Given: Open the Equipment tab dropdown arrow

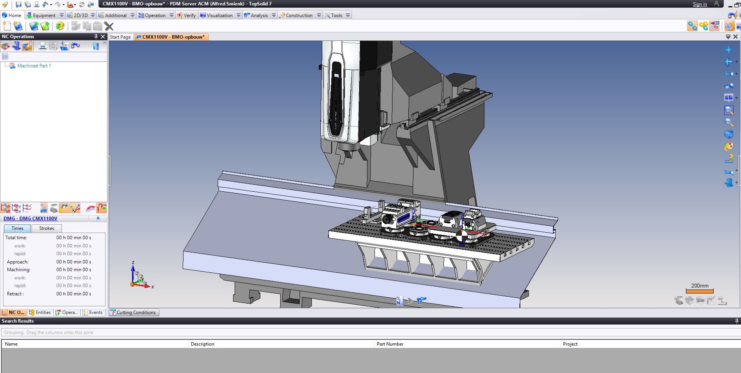Looking at the screenshot, I should click(x=61, y=15).
